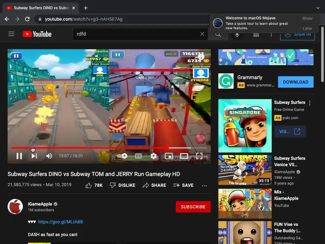This screenshot has height=244, width=325.
Task: Skip to the next video
Action: tap(34, 156)
